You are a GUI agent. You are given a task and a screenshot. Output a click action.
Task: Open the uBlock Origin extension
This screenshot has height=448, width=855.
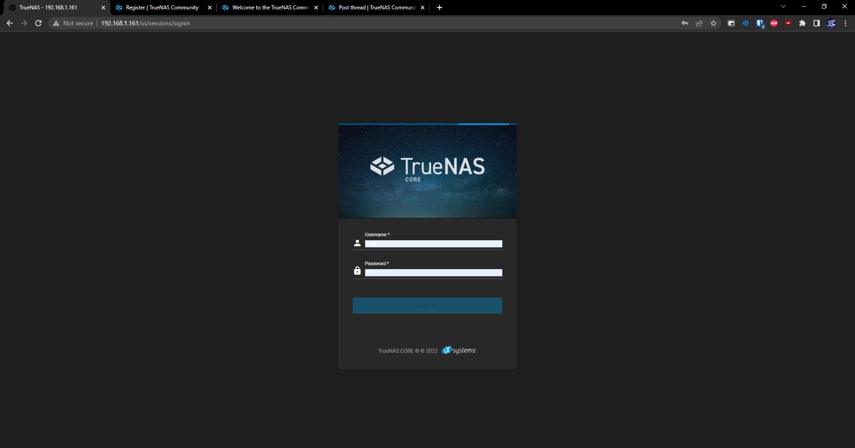tap(788, 23)
